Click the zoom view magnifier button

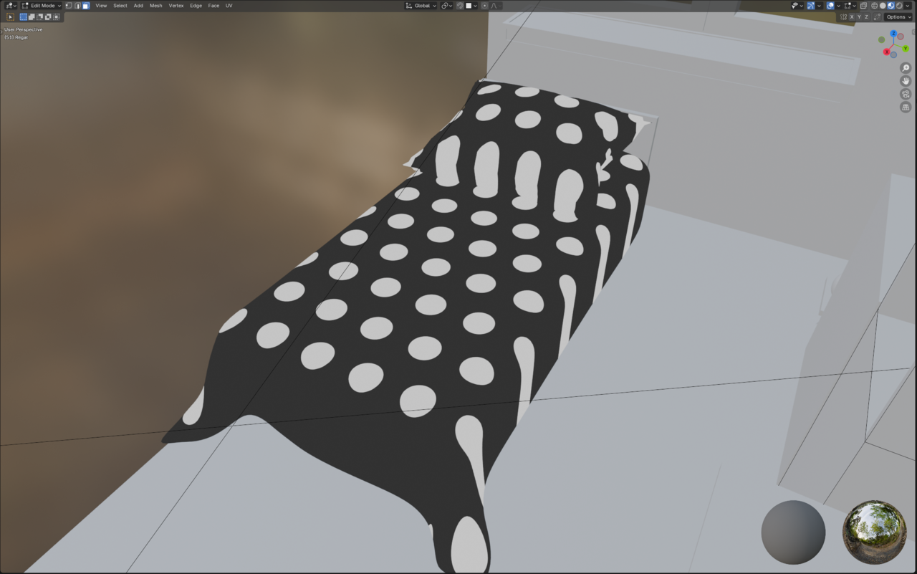click(x=906, y=68)
